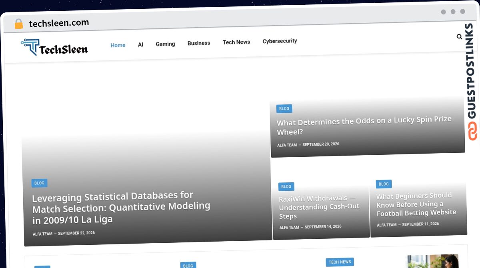480x268 pixels.
Task: Open Leveraging Statistical Databases article
Action: pyautogui.click(x=121, y=208)
